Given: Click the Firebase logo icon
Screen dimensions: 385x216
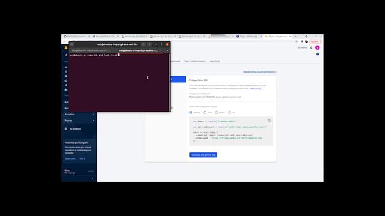Looking at the screenshot, I should pyautogui.click(x=66, y=47).
